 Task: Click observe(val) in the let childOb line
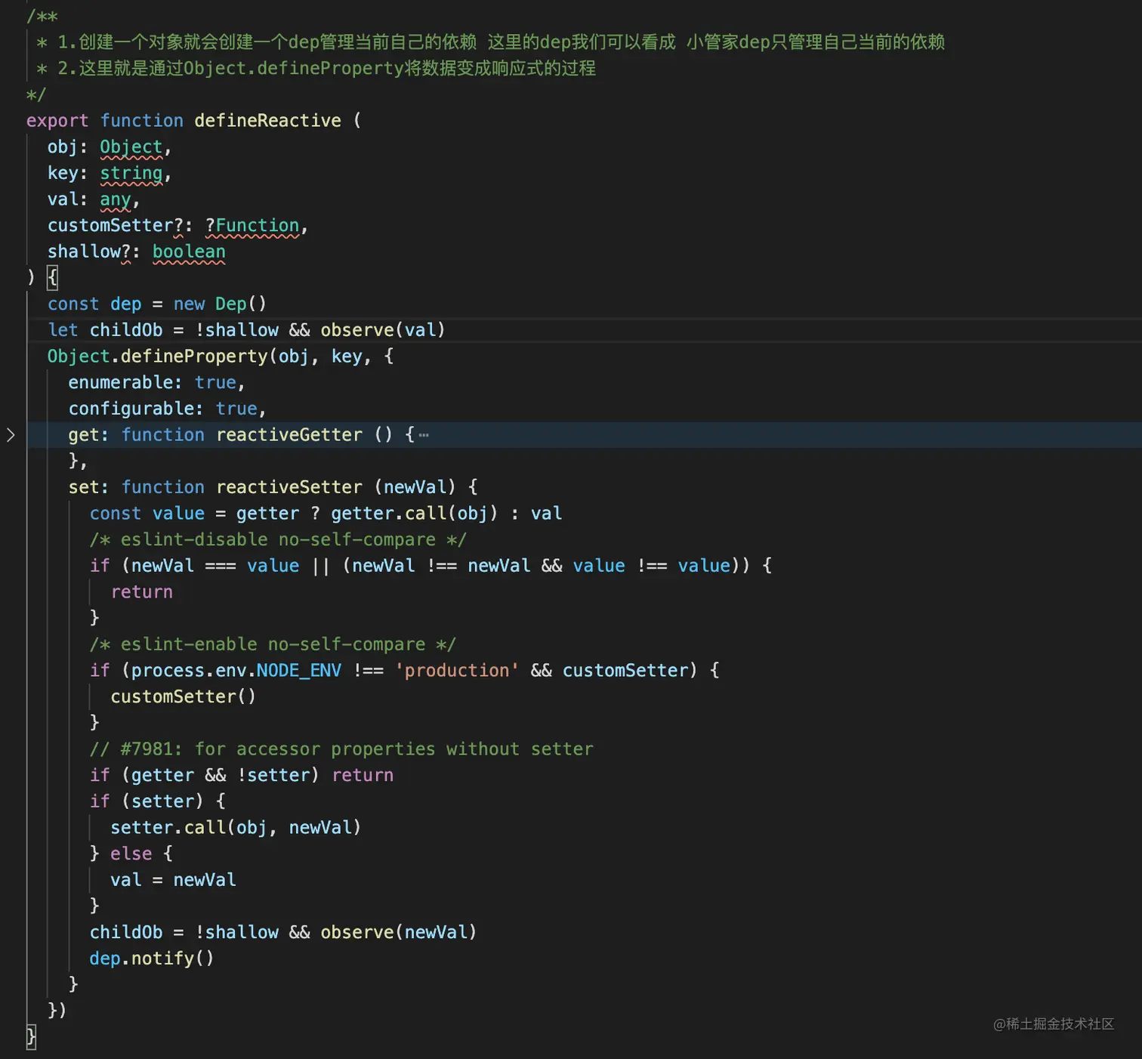pyautogui.click(x=383, y=330)
